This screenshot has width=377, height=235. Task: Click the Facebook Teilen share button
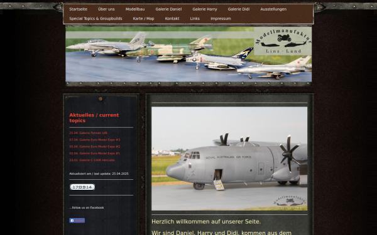click(77, 221)
